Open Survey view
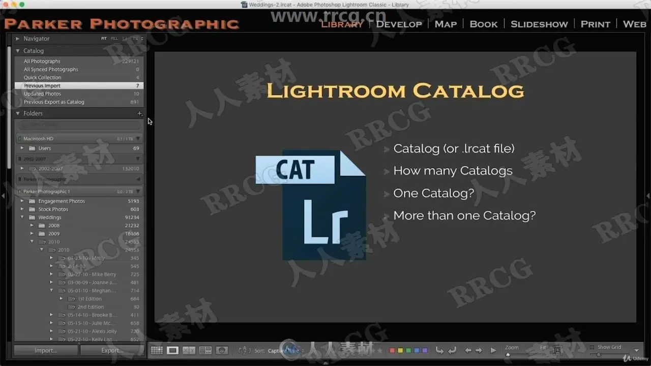The width and height of the screenshot is (651, 366). 205,350
